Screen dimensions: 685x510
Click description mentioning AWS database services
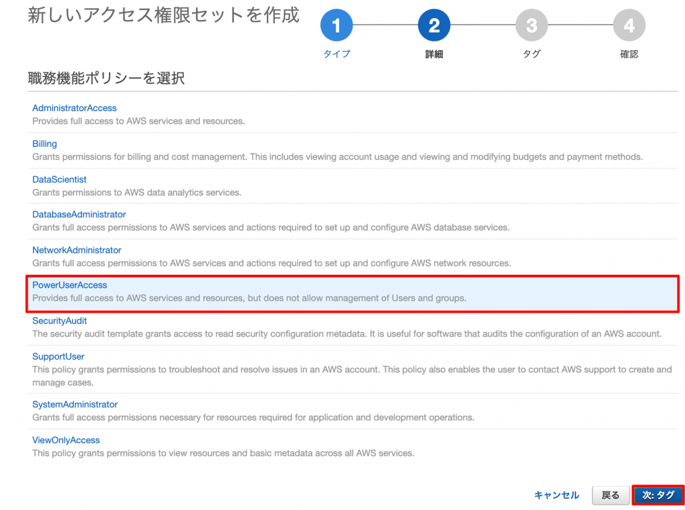[271, 227]
